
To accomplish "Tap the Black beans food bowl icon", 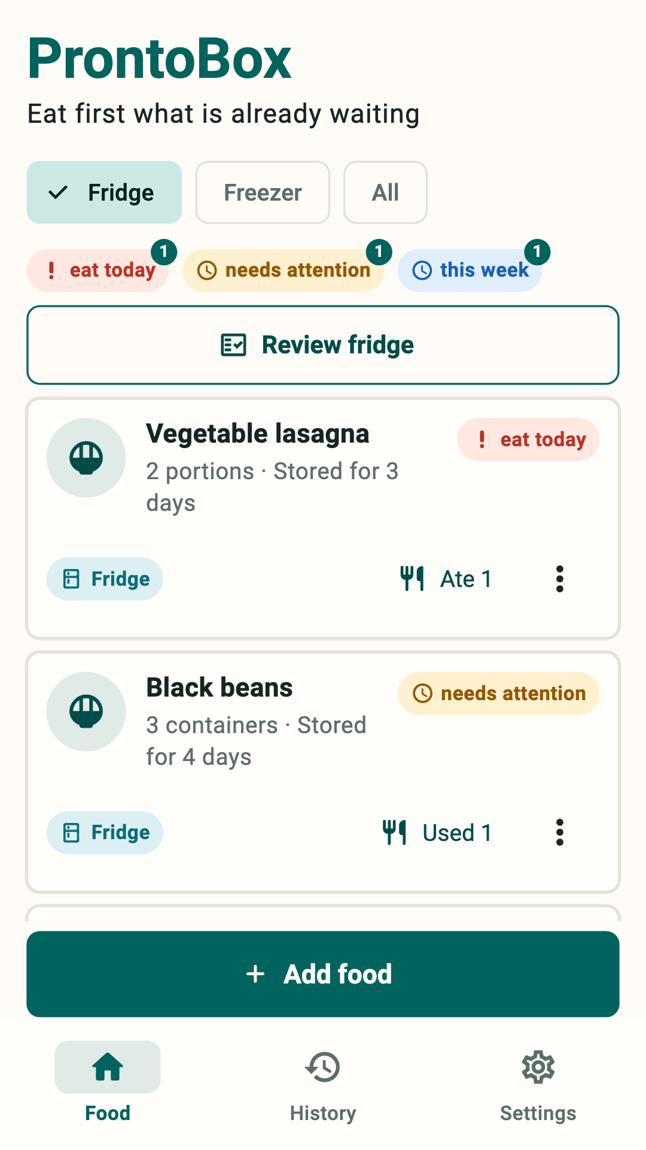I will click(x=86, y=712).
